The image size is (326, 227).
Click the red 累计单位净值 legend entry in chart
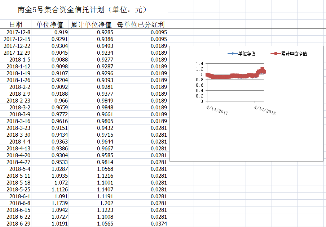tap(289, 54)
